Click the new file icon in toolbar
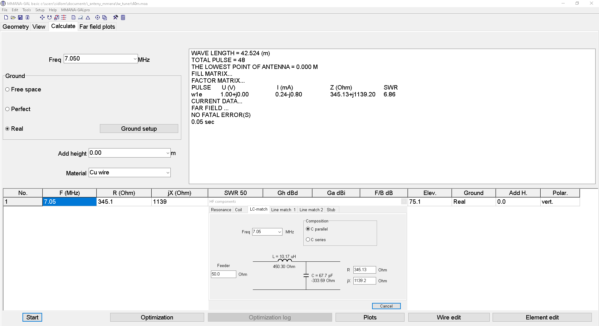The height and width of the screenshot is (326, 599). pyautogui.click(x=6, y=17)
